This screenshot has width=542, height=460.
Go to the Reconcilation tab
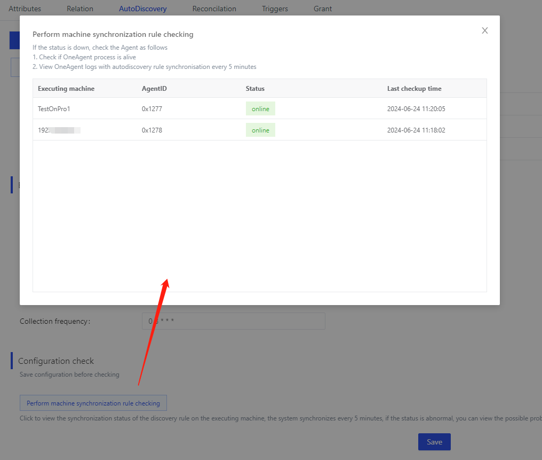(214, 9)
